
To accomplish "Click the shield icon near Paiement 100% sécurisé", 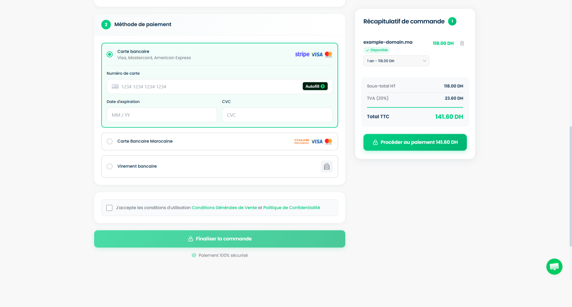I will point(194,255).
